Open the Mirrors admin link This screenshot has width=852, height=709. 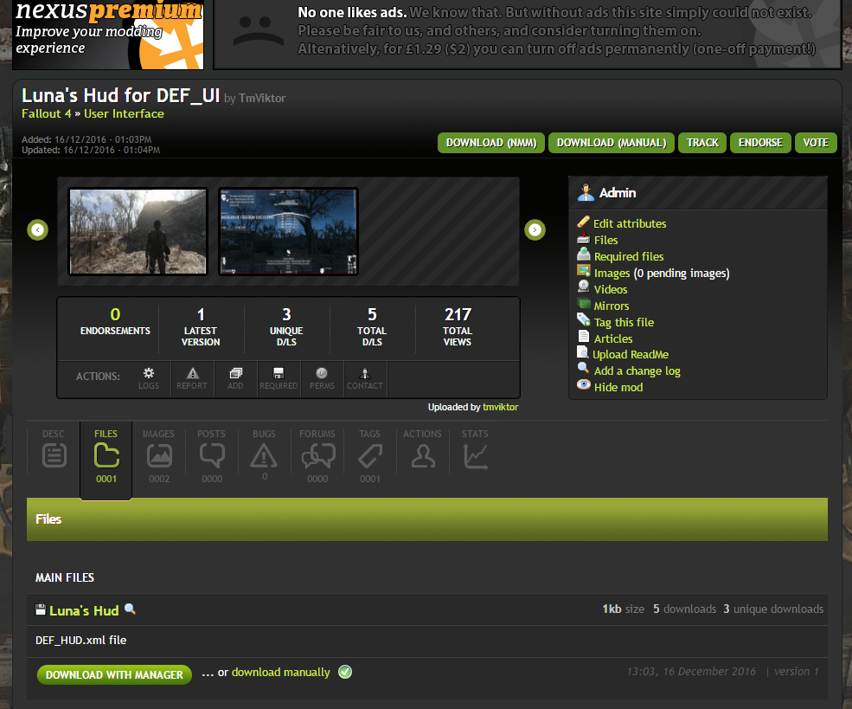click(612, 306)
